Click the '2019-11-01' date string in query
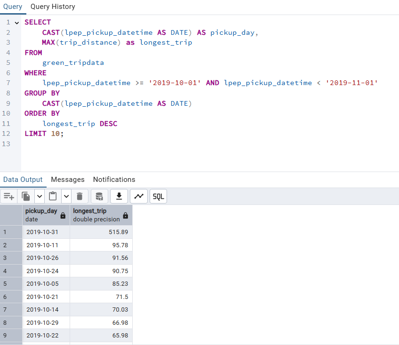Viewport: 399px width, 345px height. pyautogui.click(x=351, y=83)
